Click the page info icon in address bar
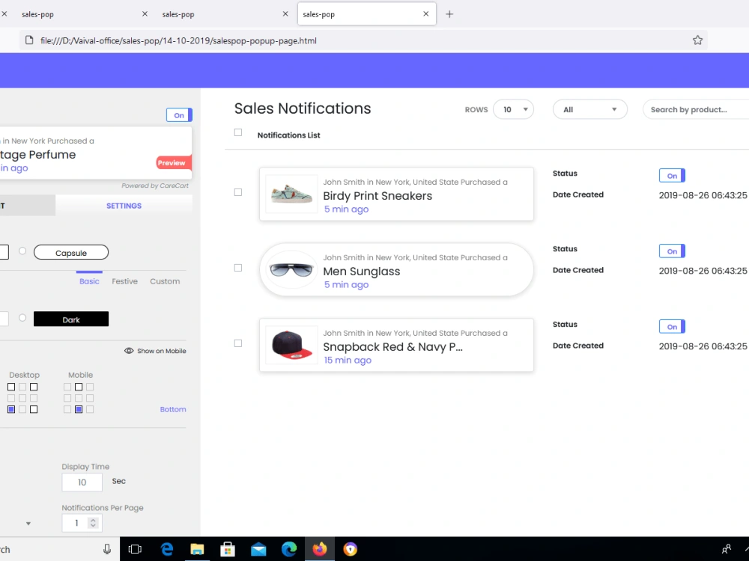 coord(29,40)
